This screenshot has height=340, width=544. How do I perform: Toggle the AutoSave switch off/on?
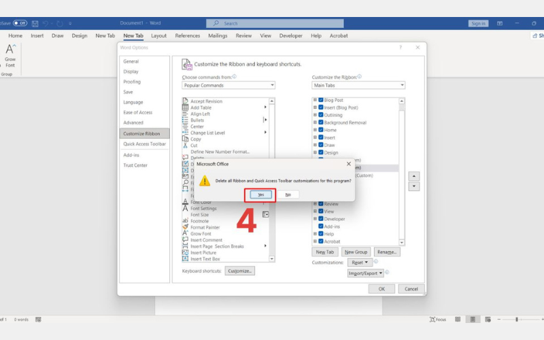click(x=20, y=23)
